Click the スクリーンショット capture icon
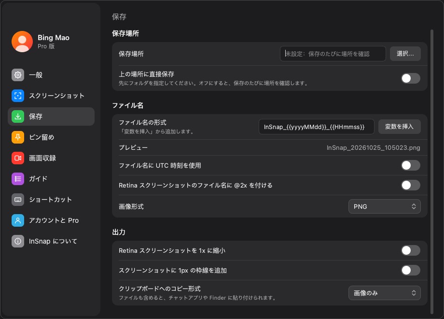This screenshot has height=319, width=444. pos(18,96)
